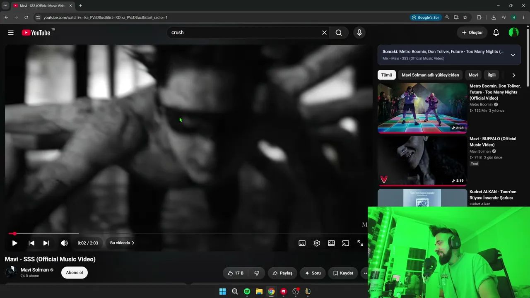
Task: Open the YouTube notifications bell
Action: (x=496, y=33)
